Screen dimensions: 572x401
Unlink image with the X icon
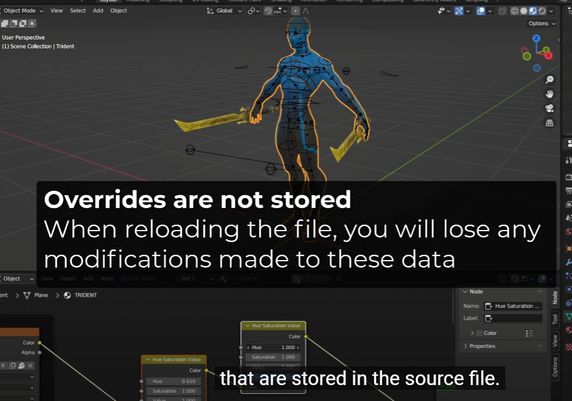[30, 365]
